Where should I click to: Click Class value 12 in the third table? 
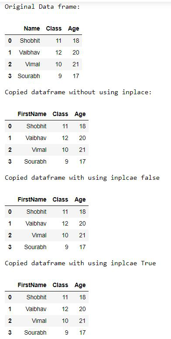point(65,223)
